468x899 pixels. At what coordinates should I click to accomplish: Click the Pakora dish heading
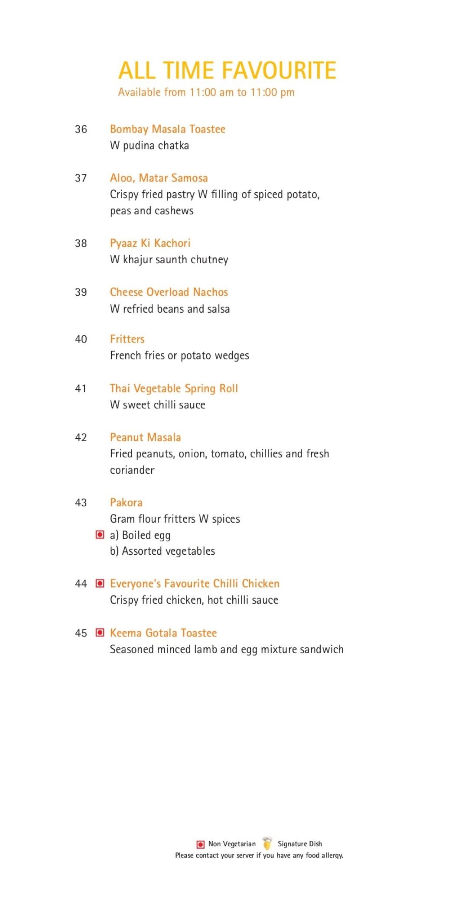point(126,502)
